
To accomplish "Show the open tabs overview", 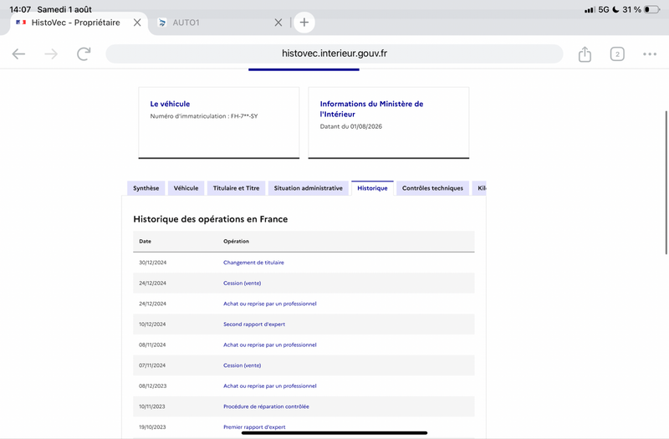I will click(x=617, y=54).
